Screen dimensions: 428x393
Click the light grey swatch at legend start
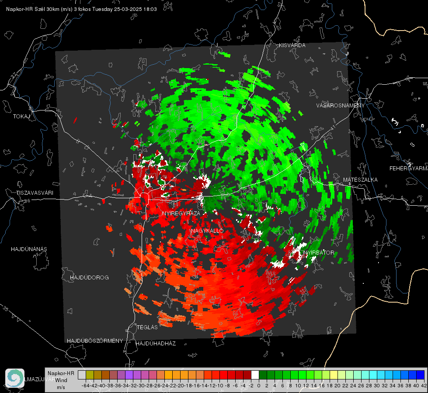coord(82,375)
